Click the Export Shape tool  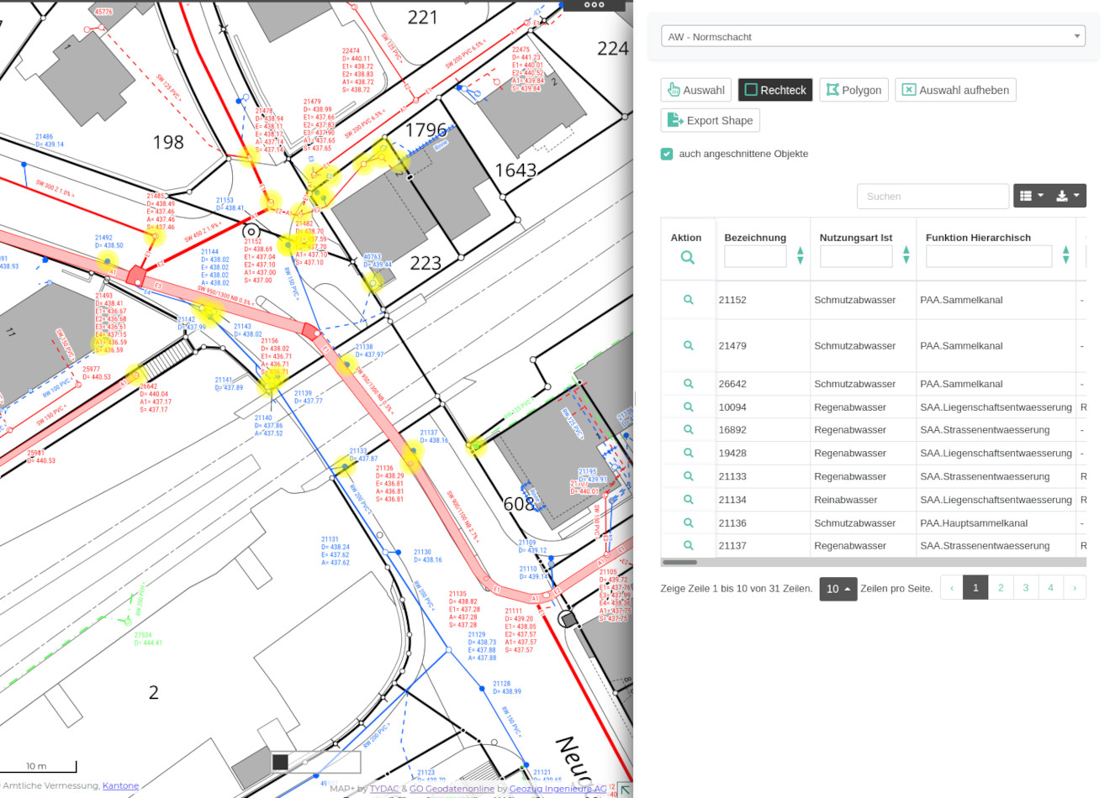(x=710, y=120)
